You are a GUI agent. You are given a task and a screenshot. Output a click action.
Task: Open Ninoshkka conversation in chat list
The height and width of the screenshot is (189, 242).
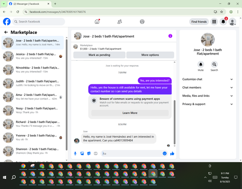click(32, 70)
